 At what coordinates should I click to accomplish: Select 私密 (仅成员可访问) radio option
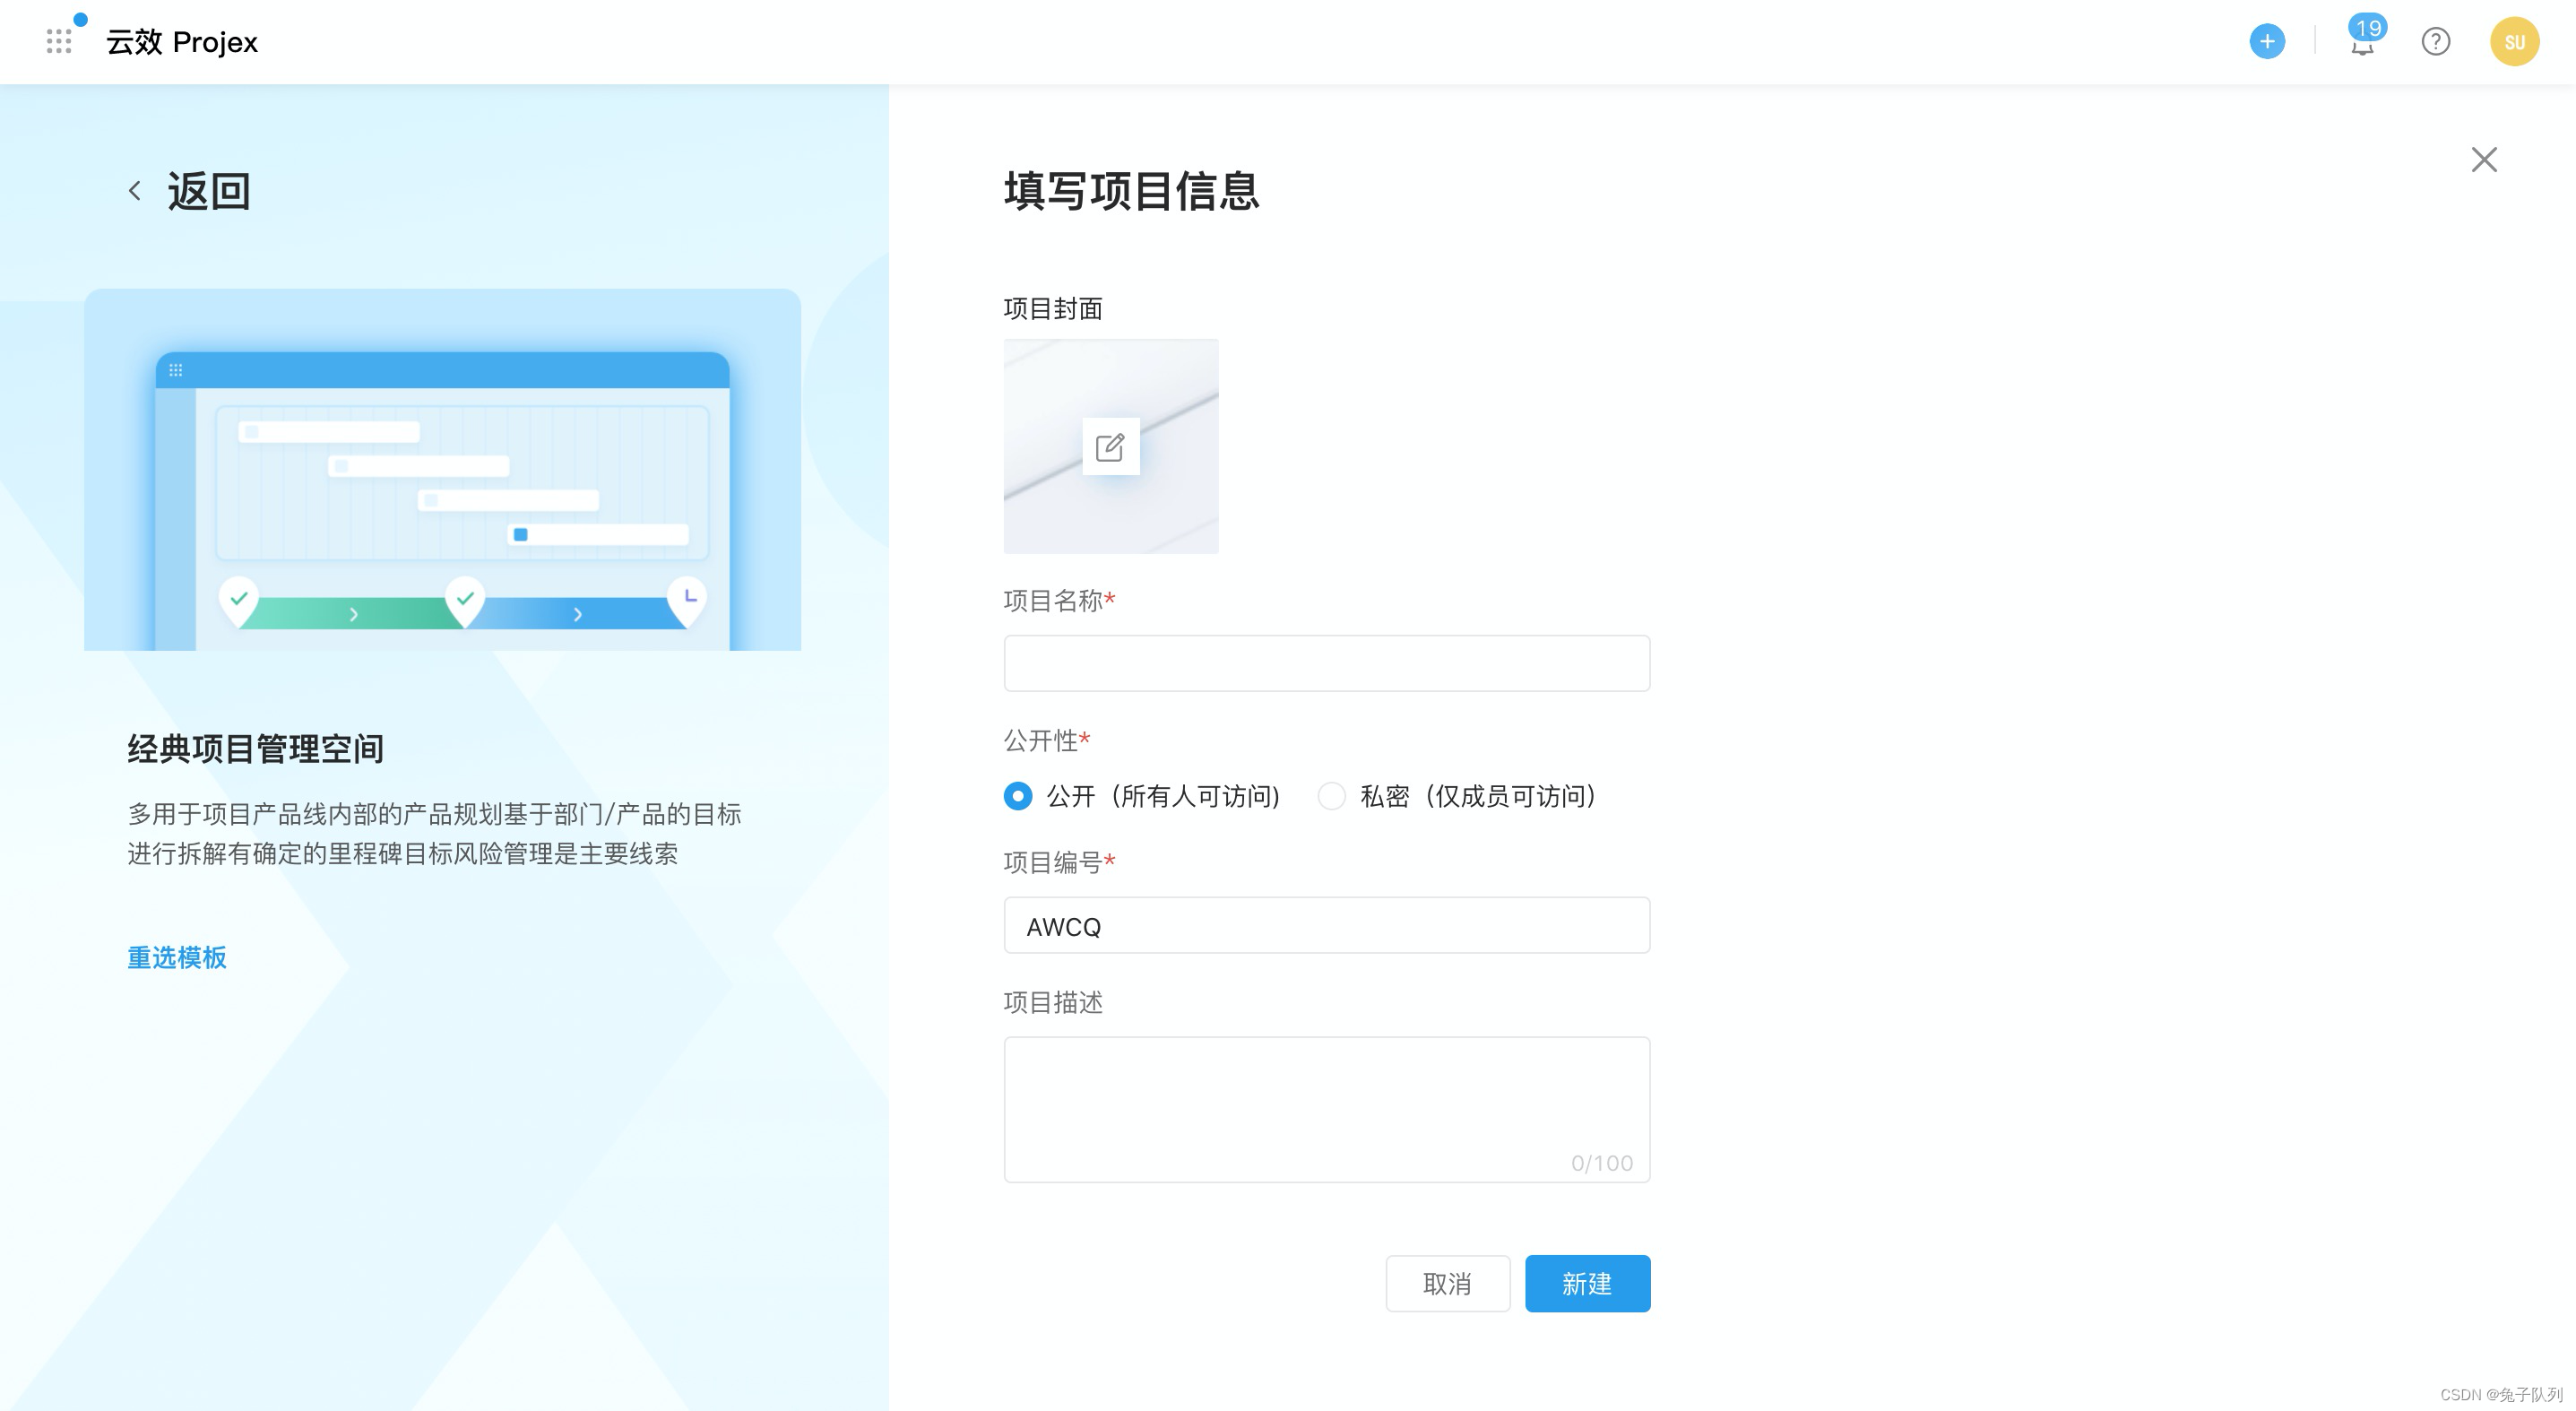(x=1331, y=796)
